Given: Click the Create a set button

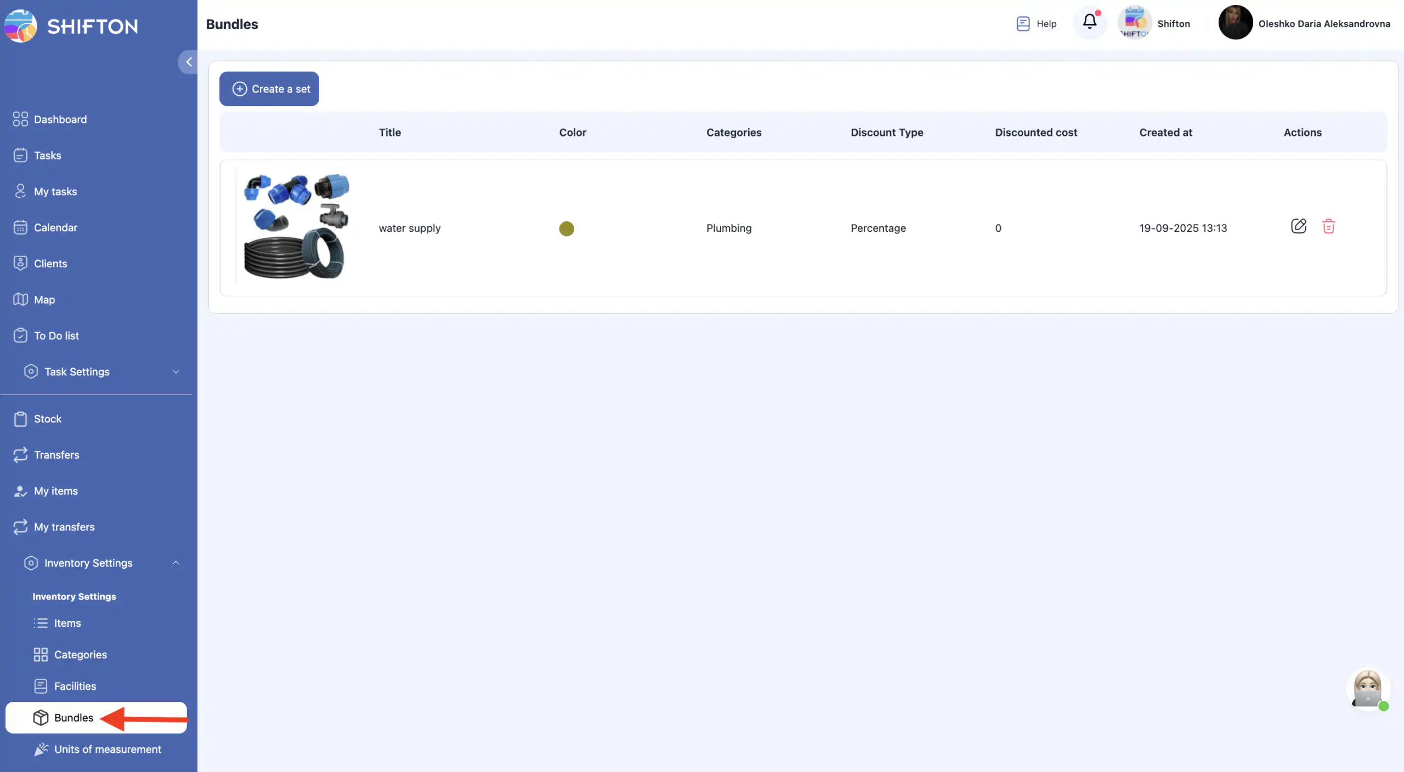Looking at the screenshot, I should coord(269,89).
